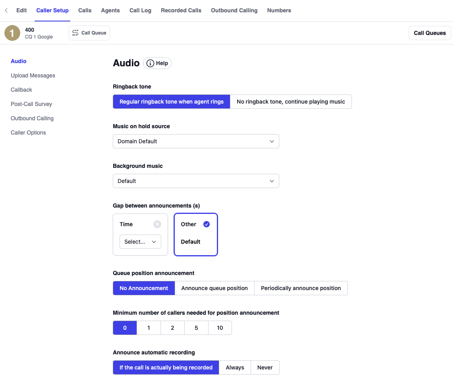The height and width of the screenshot is (377, 454).
Task: Expand the Background music dropdown
Action: point(196,181)
